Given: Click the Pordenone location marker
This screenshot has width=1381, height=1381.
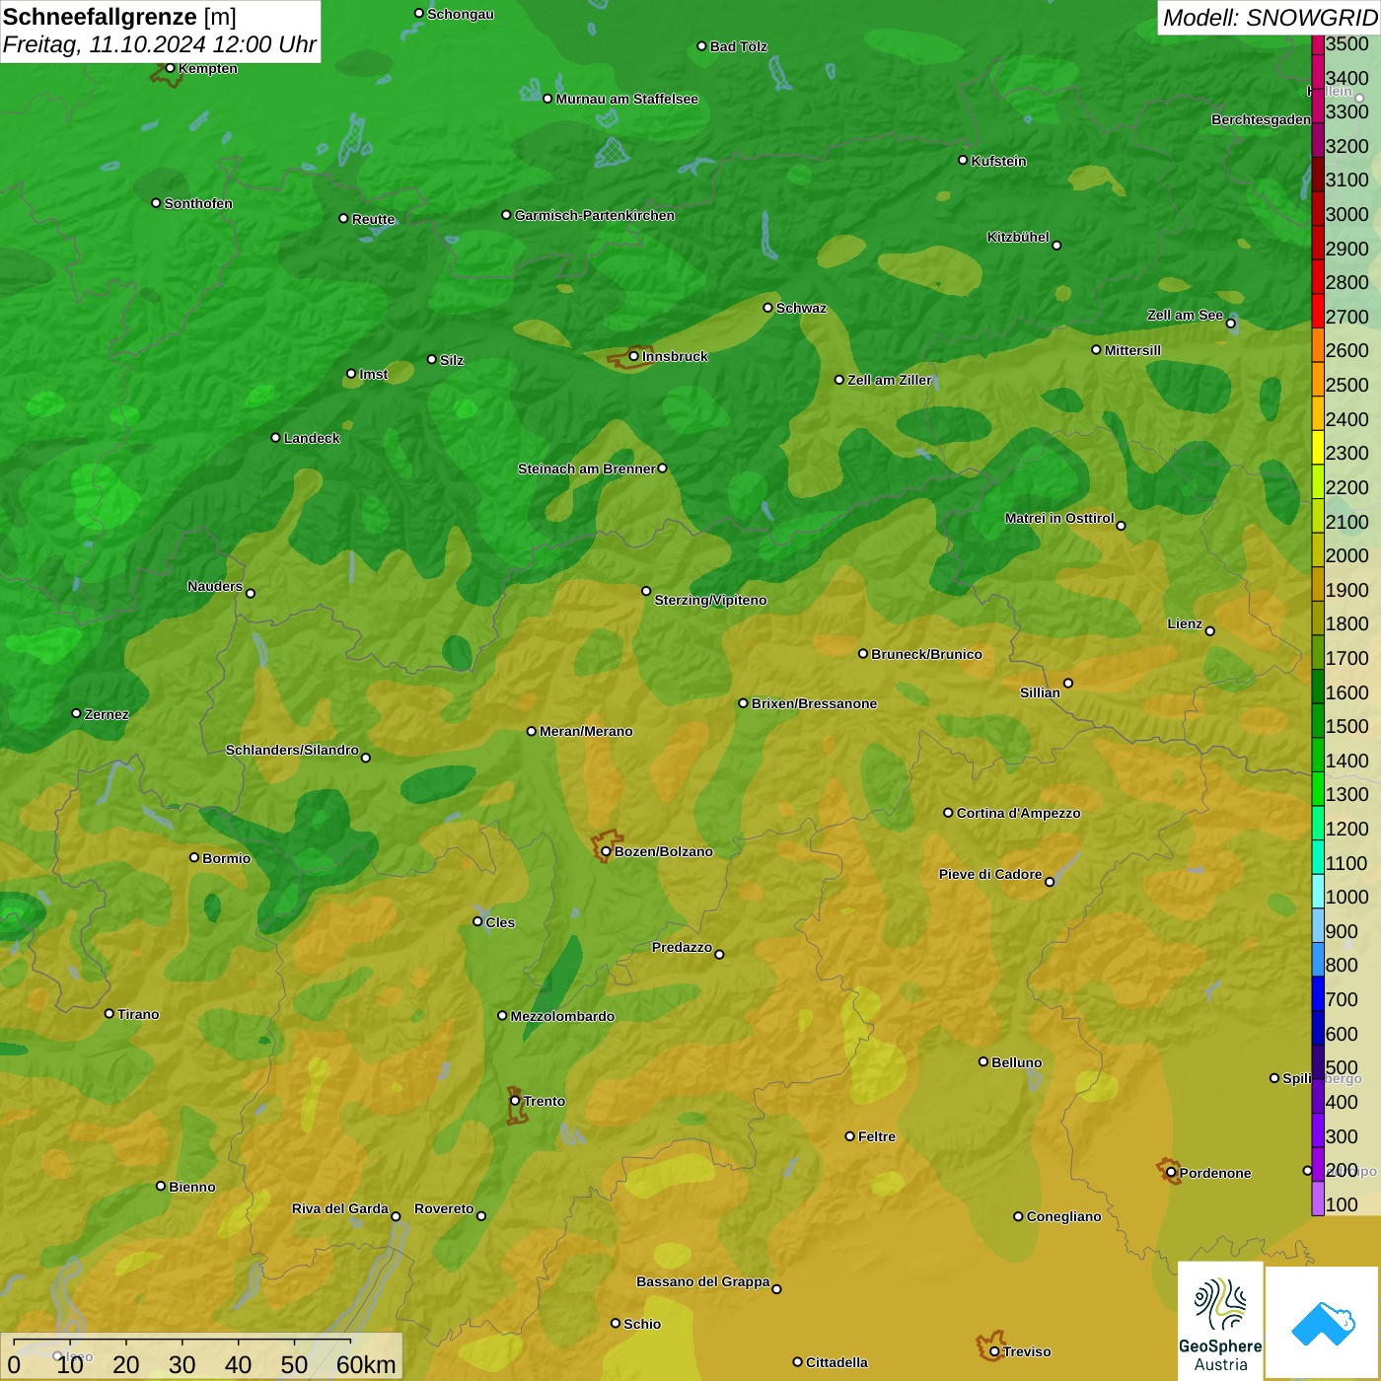Looking at the screenshot, I should click(x=1171, y=1173).
